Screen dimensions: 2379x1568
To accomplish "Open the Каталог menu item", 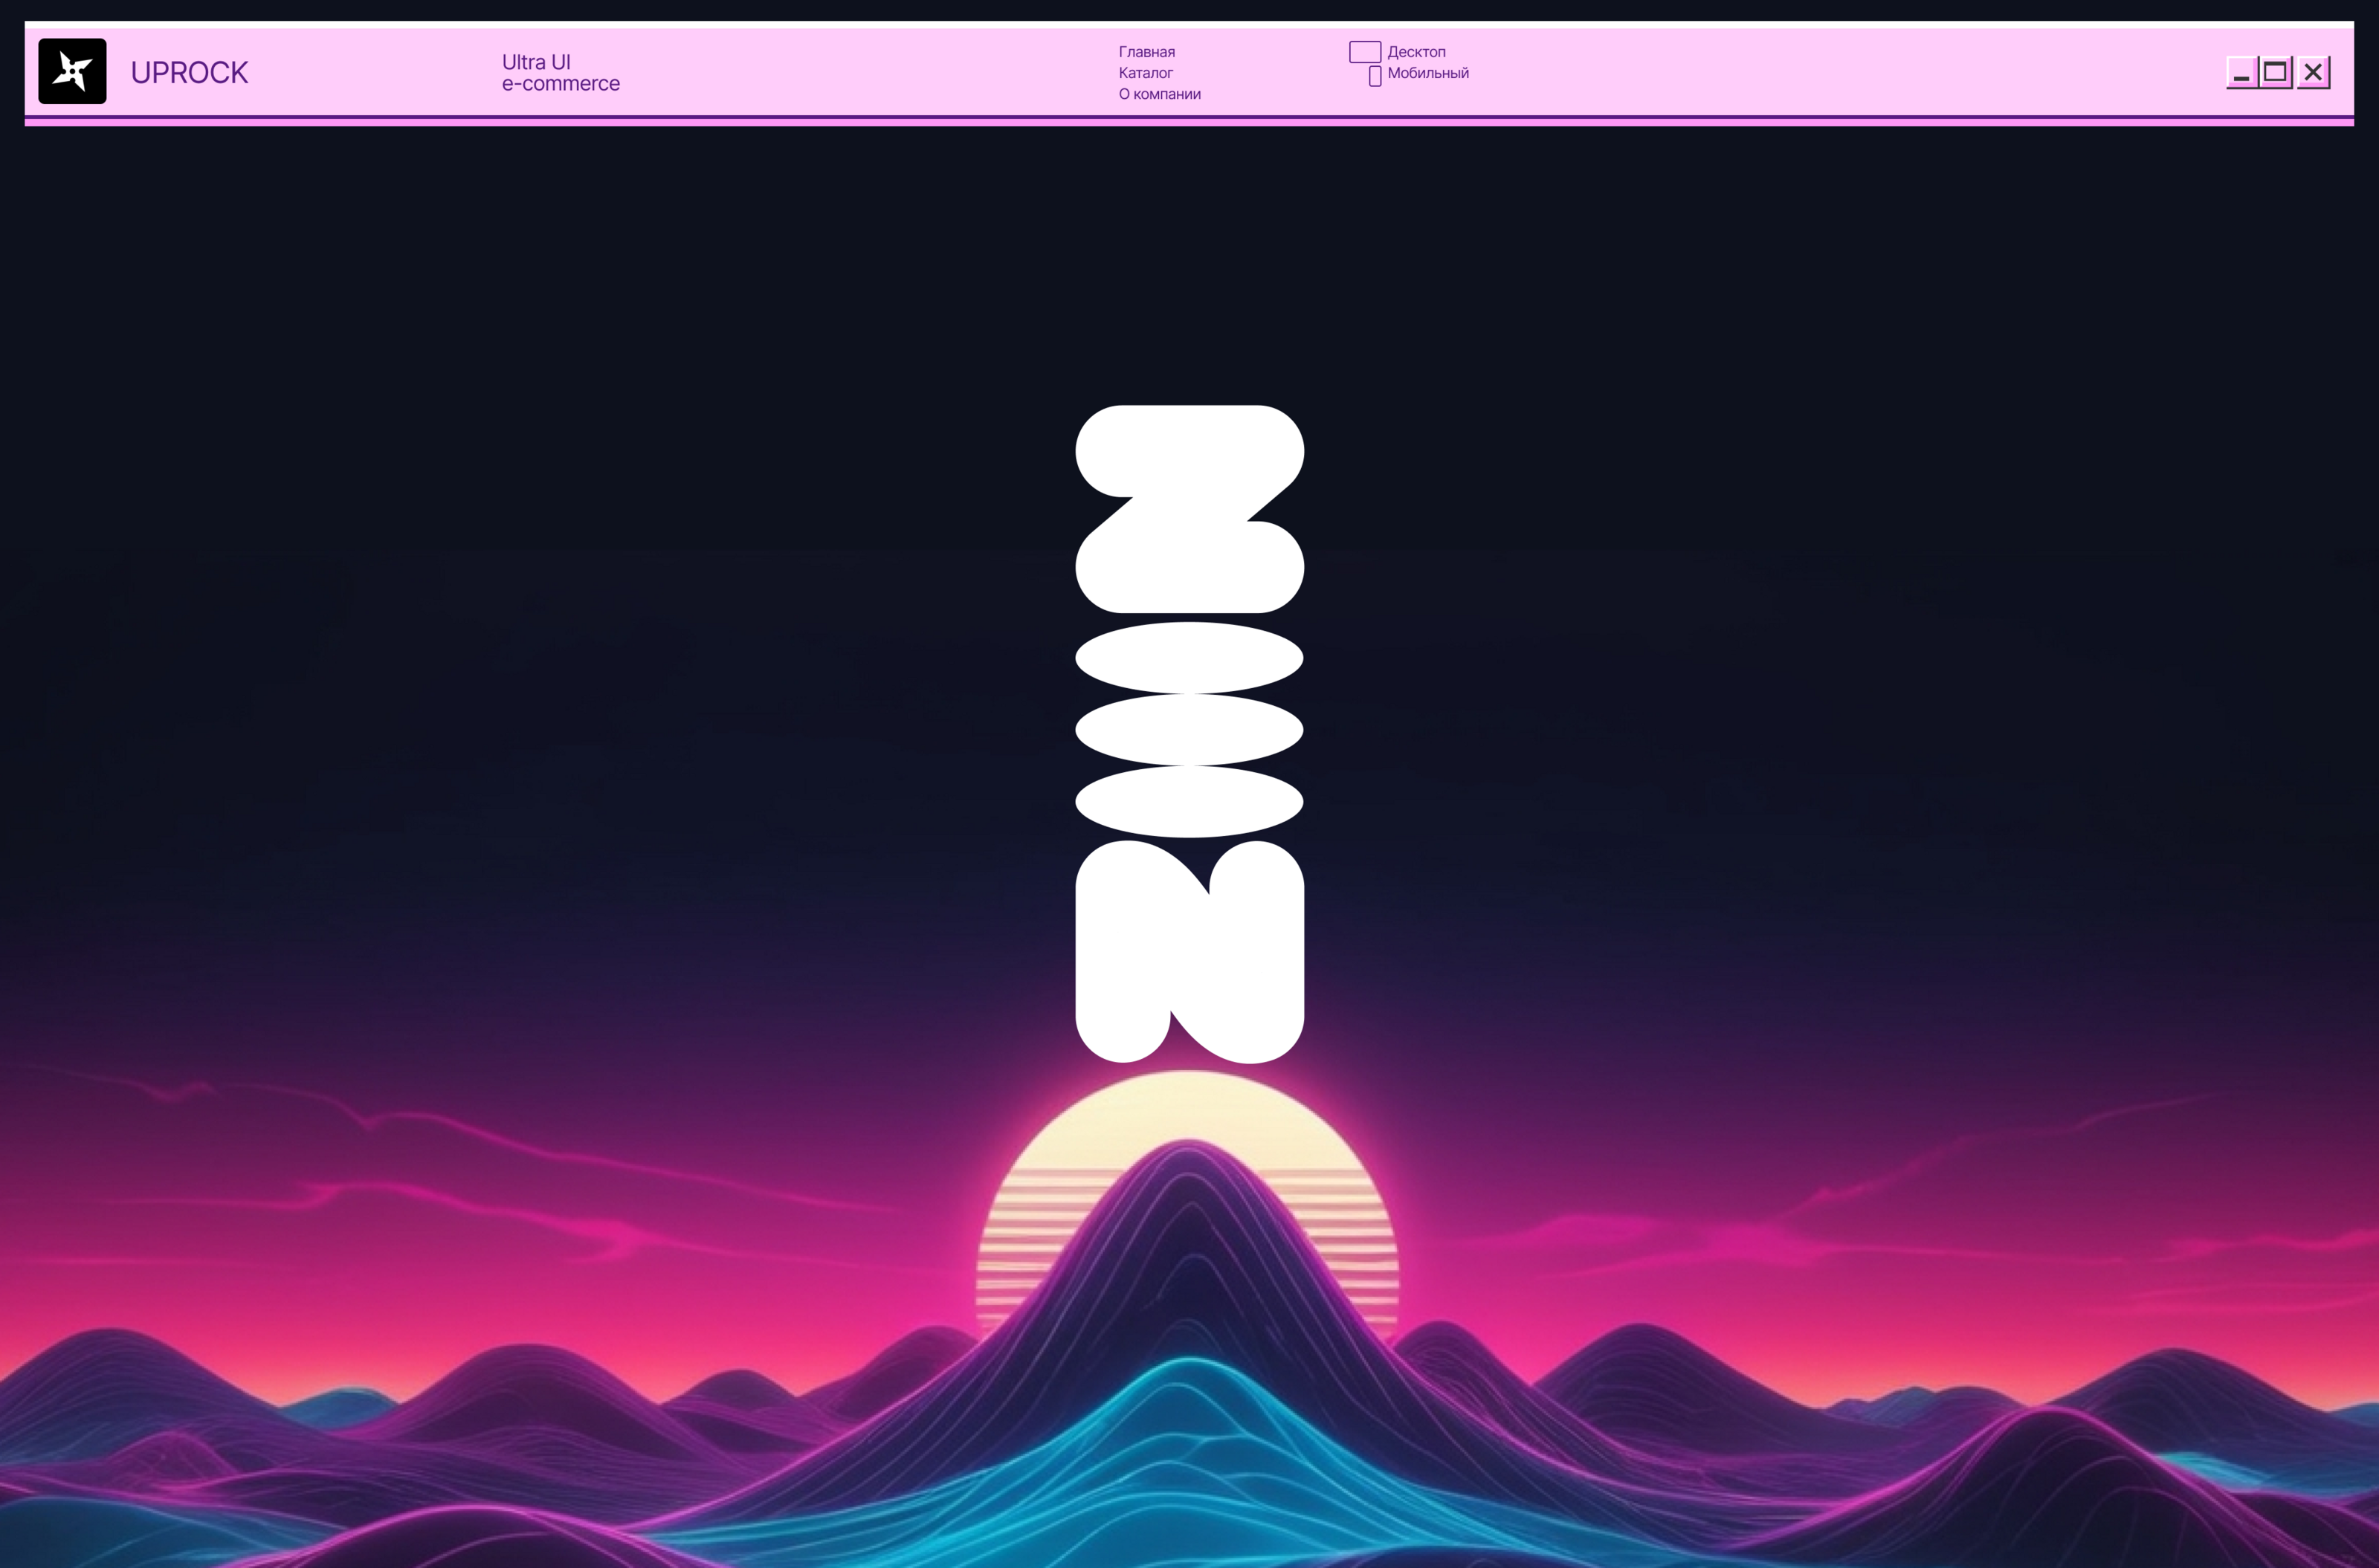I will point(1146,73).
